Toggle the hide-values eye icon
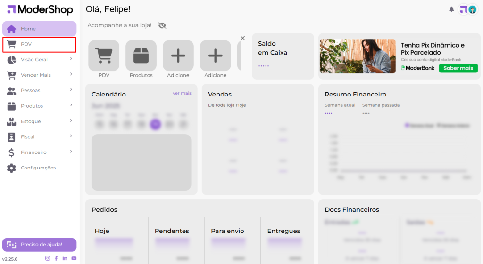Image resolution: width=483 pixels, height=264 pixels. point(162,25)
